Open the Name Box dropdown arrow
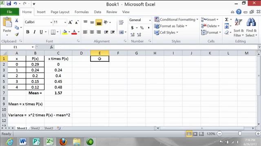 click(33, 47)
